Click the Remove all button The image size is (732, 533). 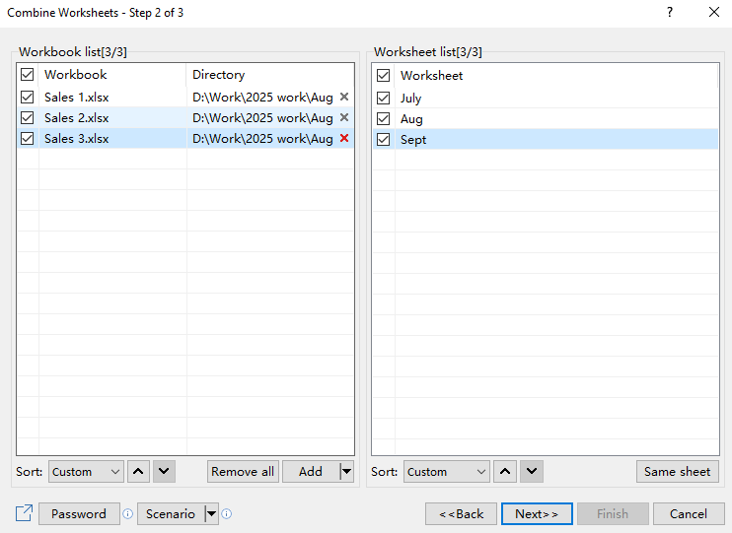tap(243, 472)
